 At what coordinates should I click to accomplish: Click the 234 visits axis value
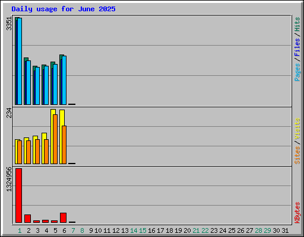click(x=9, y=113)
